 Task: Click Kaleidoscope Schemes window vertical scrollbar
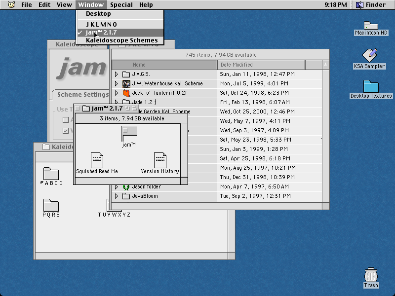[232, 231]
